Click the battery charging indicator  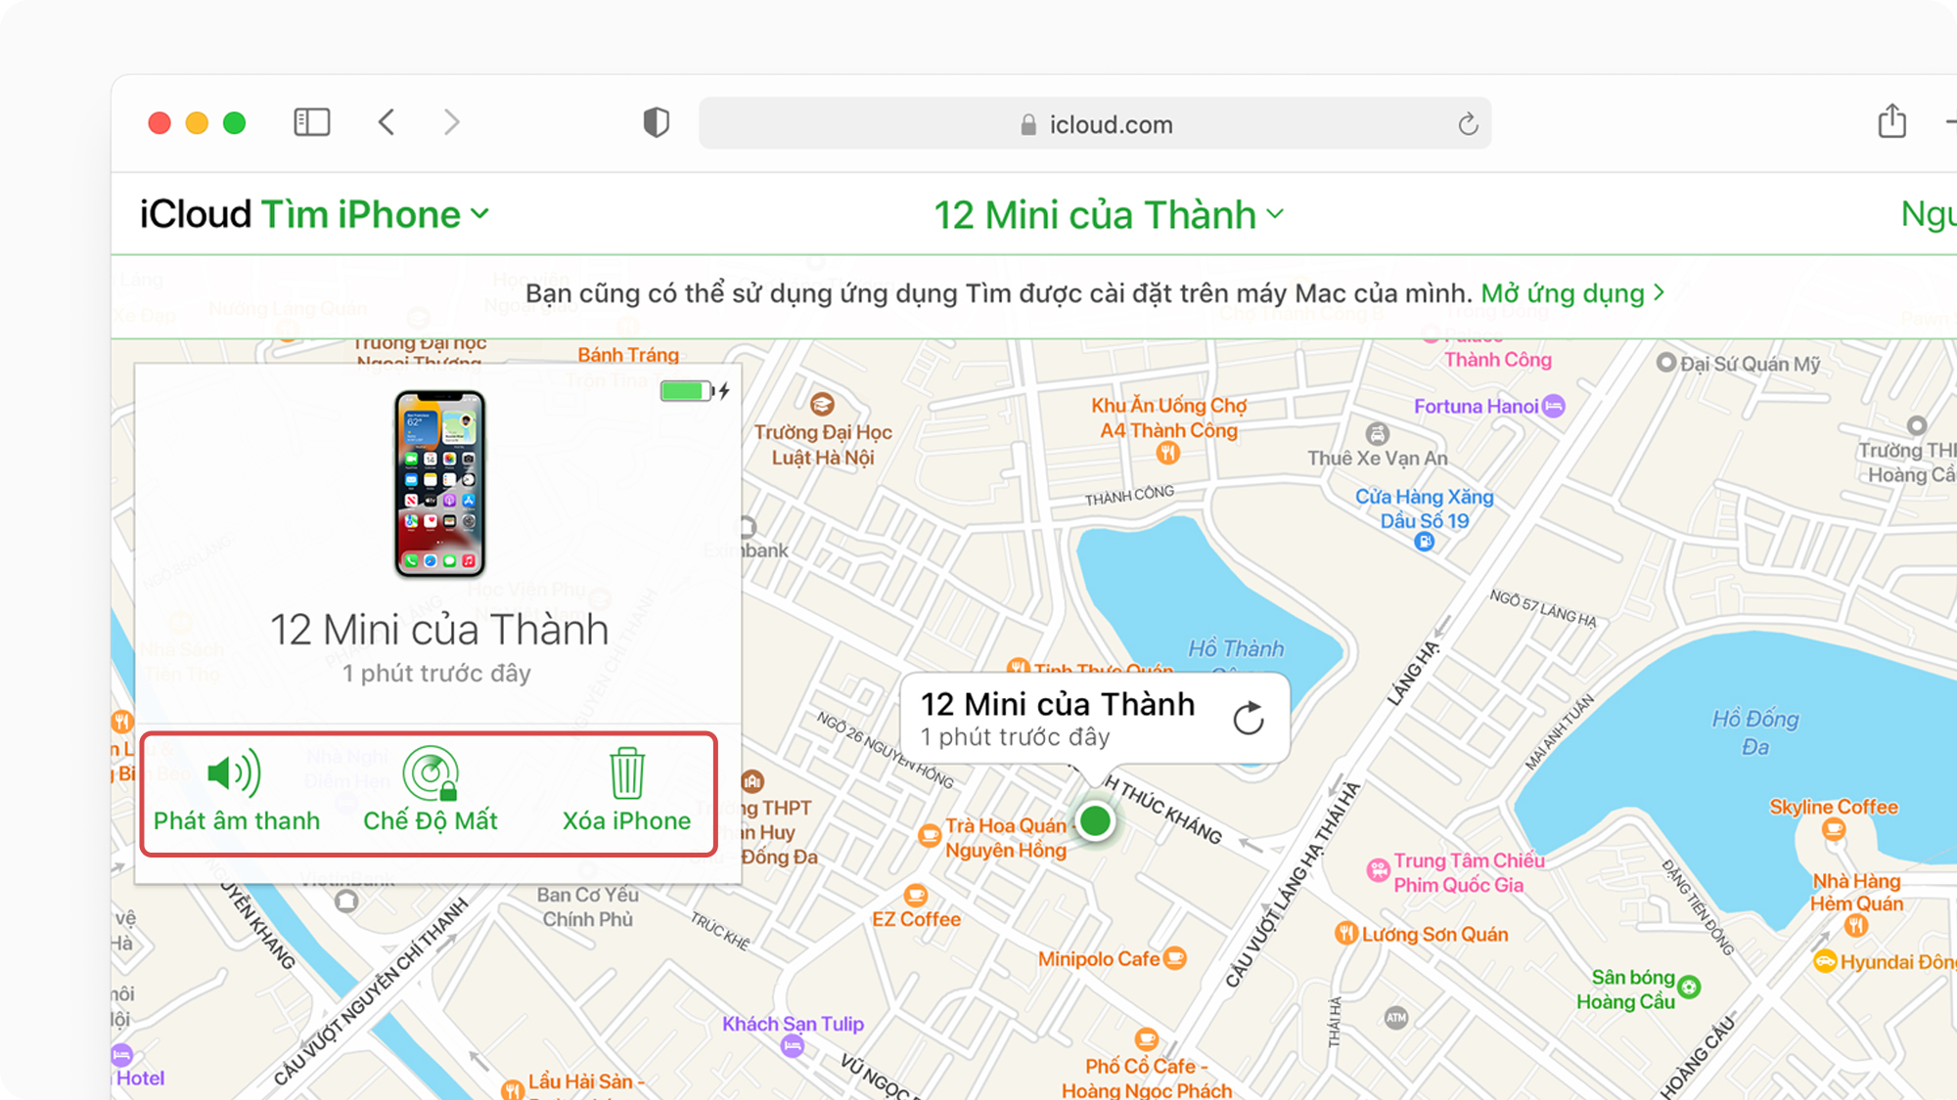point(696,391)
